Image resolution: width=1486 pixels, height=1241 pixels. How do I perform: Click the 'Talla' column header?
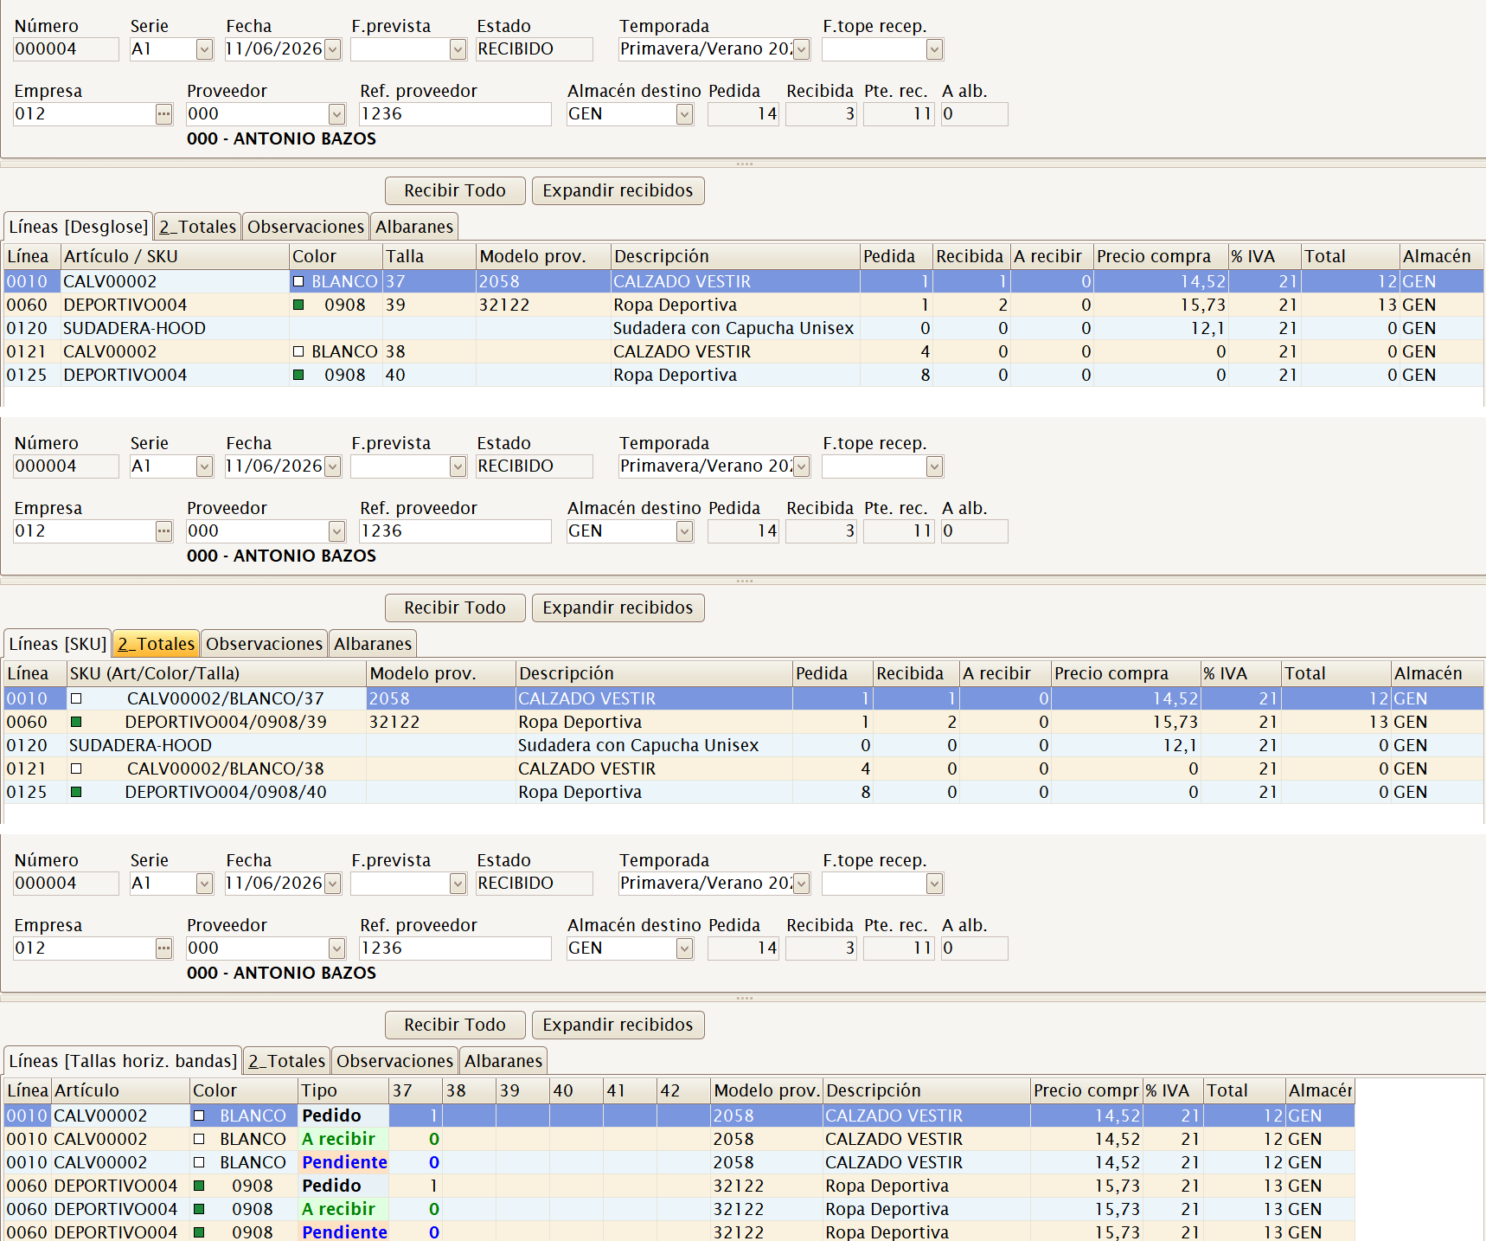click(429, 256)
